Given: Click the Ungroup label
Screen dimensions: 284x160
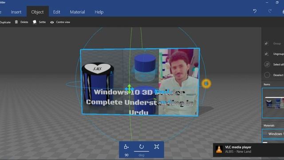Looking at the screenshot, I should coord(278,54).
